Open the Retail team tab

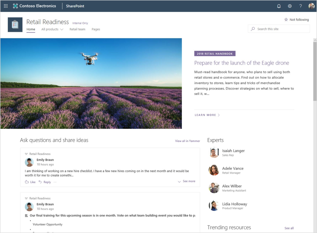77,29
